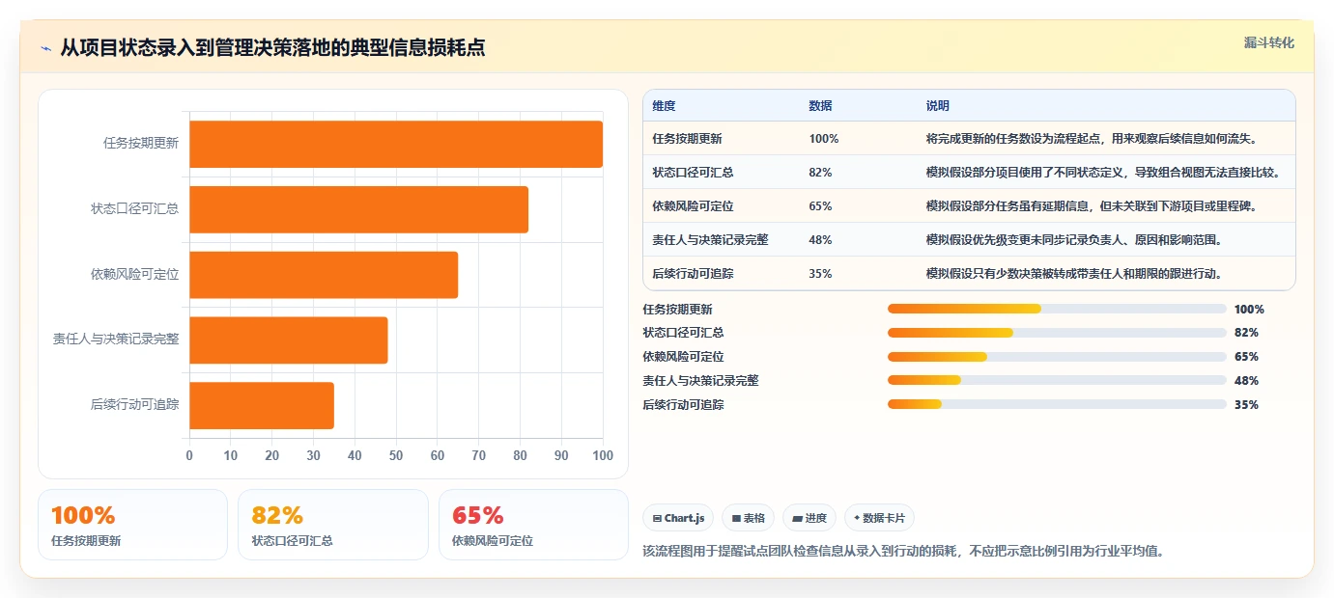
Task: Click the 责任人与决策记录完整 y-axis label on the chart
Action: [116, 340]
